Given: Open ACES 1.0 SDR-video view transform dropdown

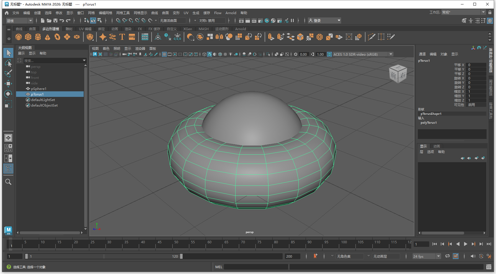Looking at the screenshot, I should click(363, 54).
